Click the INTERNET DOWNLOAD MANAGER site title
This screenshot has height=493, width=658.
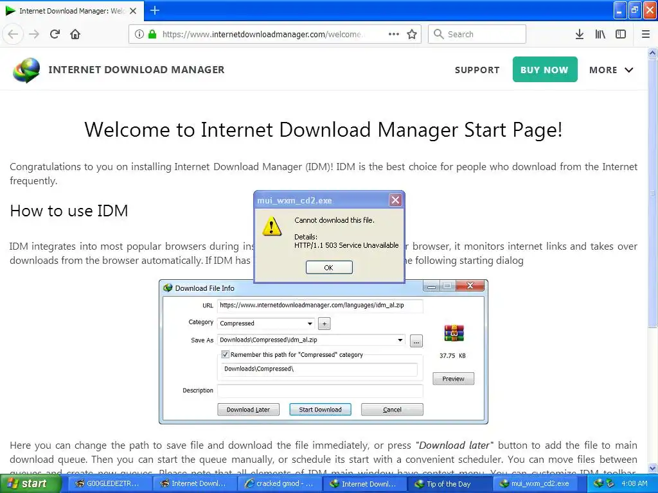pyautogui.click(x=136, y=69)
